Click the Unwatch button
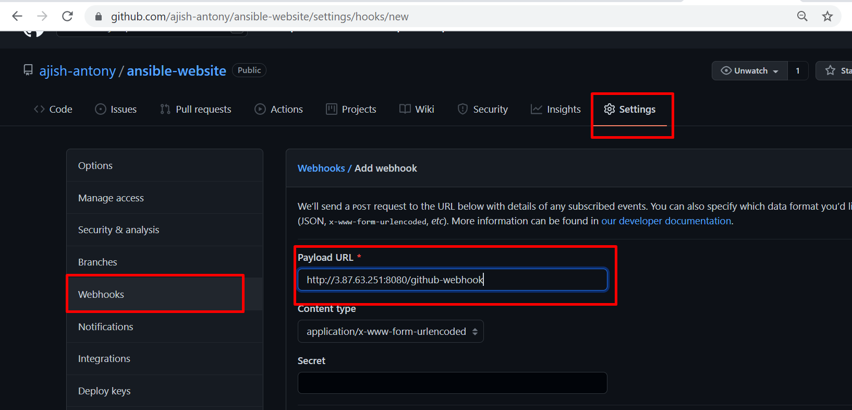Image resolution: width=852 pixels, height=410 pixels. 749,70
